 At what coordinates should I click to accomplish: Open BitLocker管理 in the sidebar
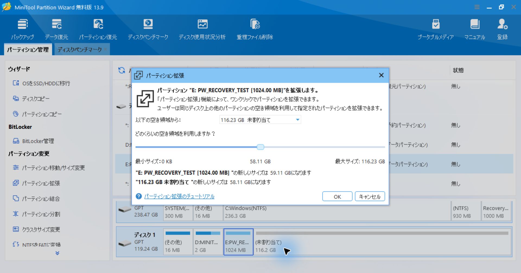34,141
